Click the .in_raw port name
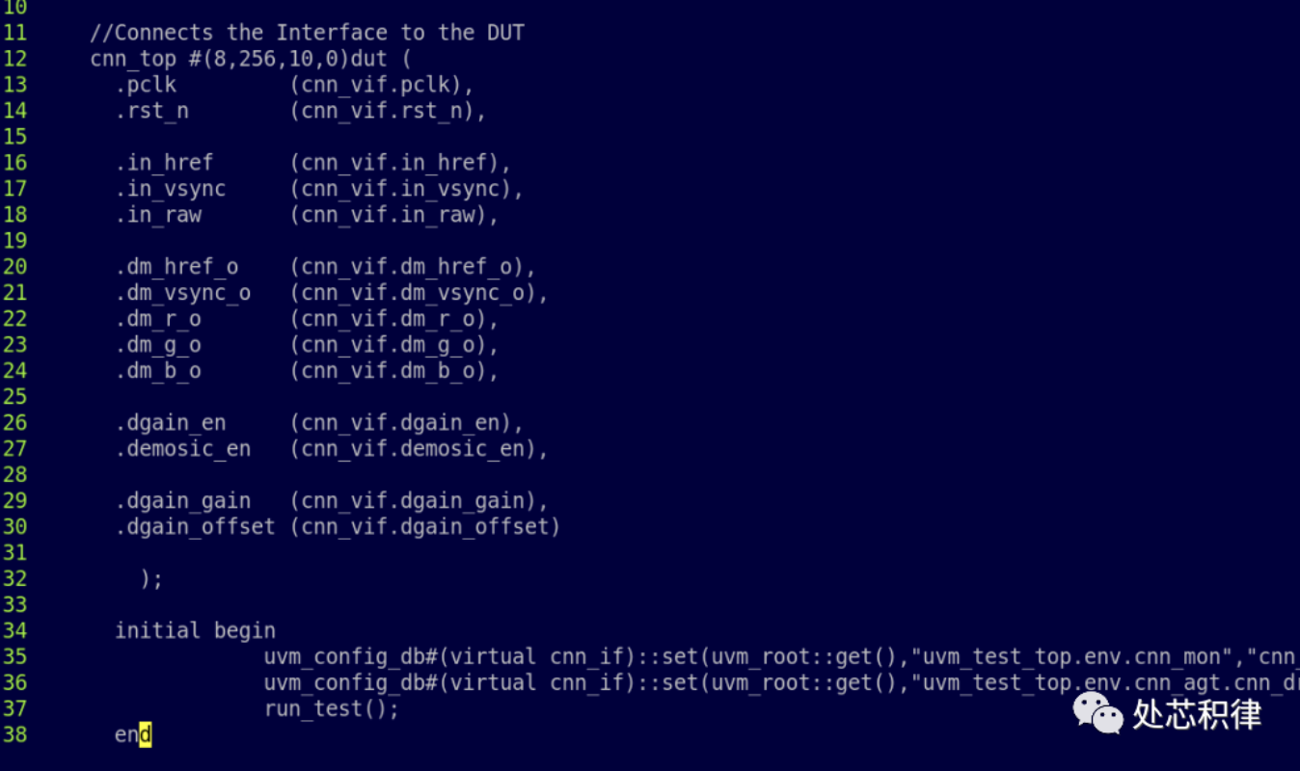1300x771 pixels. [158, 215]
